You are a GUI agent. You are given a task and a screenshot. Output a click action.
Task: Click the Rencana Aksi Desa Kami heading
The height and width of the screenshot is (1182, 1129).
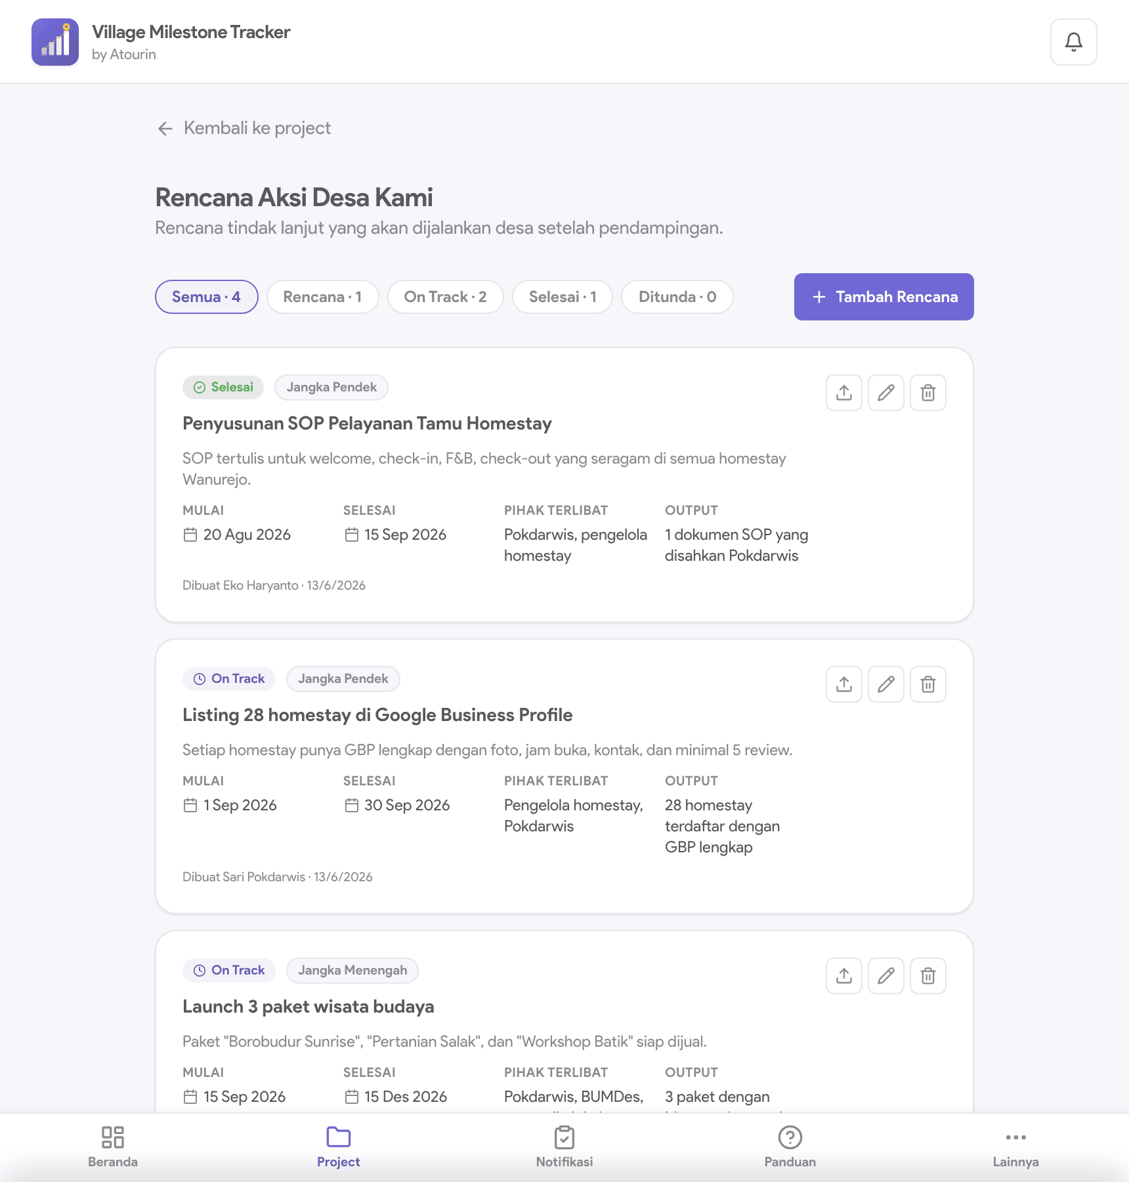294,198
